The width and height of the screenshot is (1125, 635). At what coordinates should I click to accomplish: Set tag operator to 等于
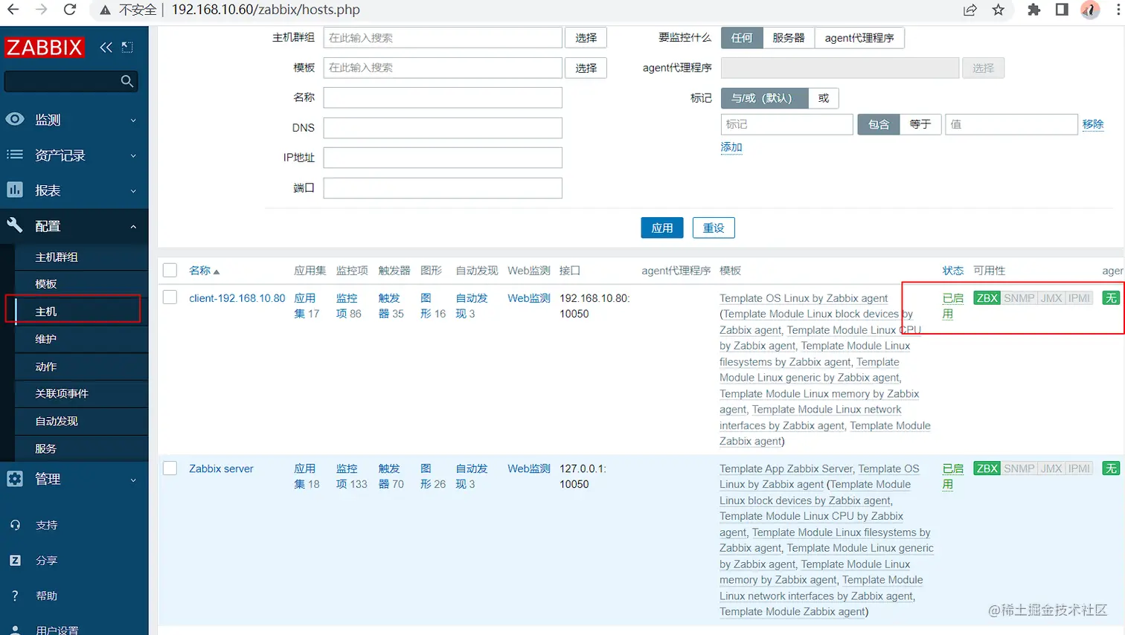pos(920,124)
